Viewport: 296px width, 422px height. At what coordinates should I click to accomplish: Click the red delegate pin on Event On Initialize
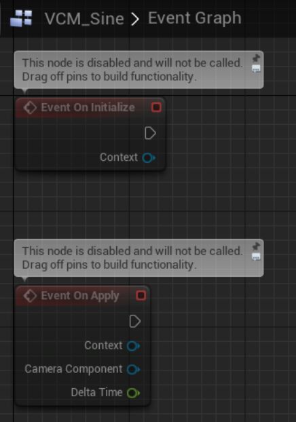tap(156, 107)
